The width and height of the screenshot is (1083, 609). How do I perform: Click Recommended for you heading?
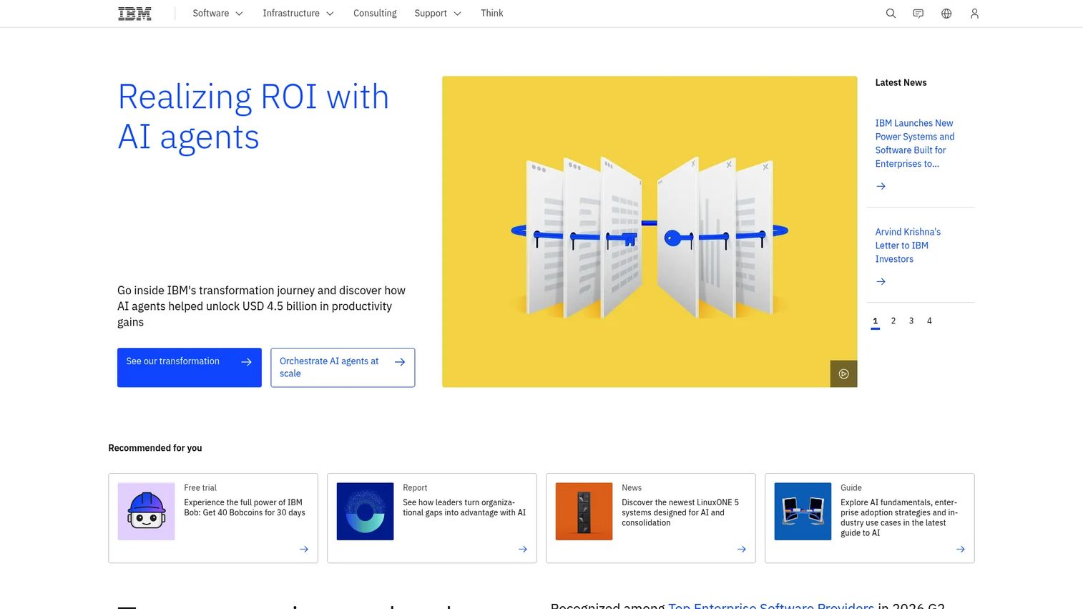tap(155, 448)
